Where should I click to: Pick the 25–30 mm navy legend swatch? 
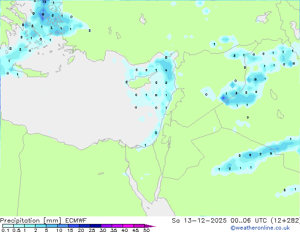point(96,226)
